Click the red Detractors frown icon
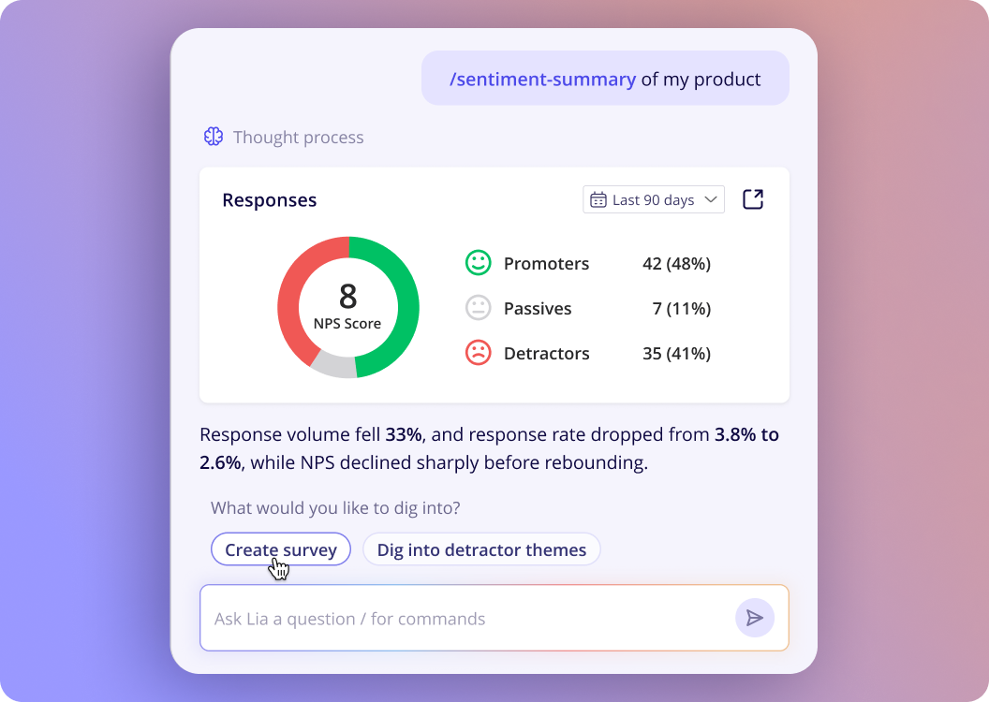 (x=478, y=353)
